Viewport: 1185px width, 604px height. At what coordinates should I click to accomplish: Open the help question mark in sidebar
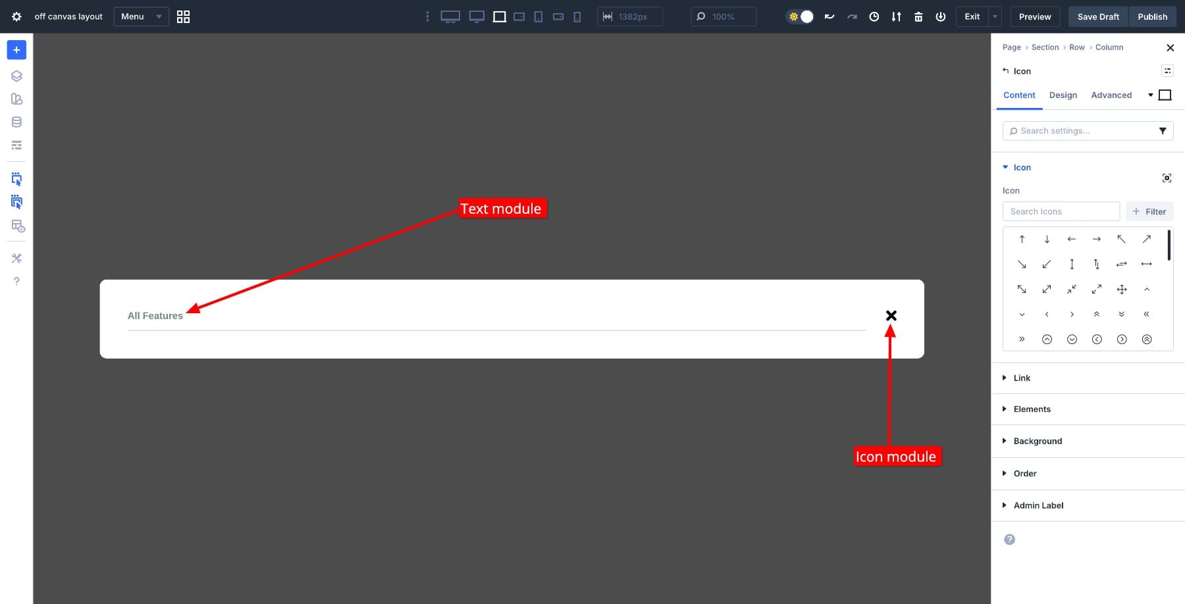(16, 282)
